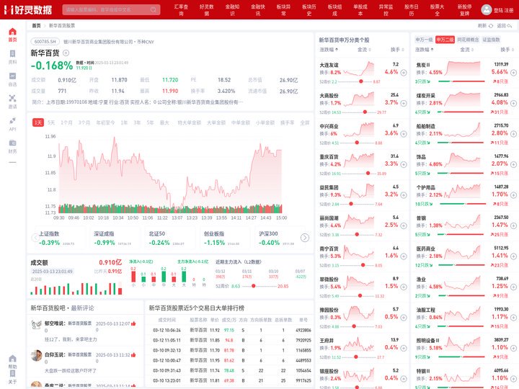Click the 03-12 10:06:24 order row
This screenshot has height=389, width=519.
[x=229, y=330]
